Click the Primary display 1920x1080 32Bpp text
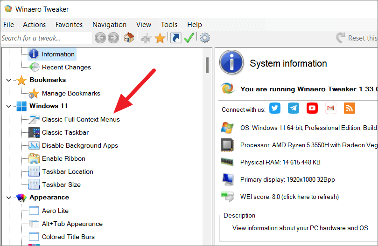The height and width of the screenshot is (246, 378). coord(287,179)
